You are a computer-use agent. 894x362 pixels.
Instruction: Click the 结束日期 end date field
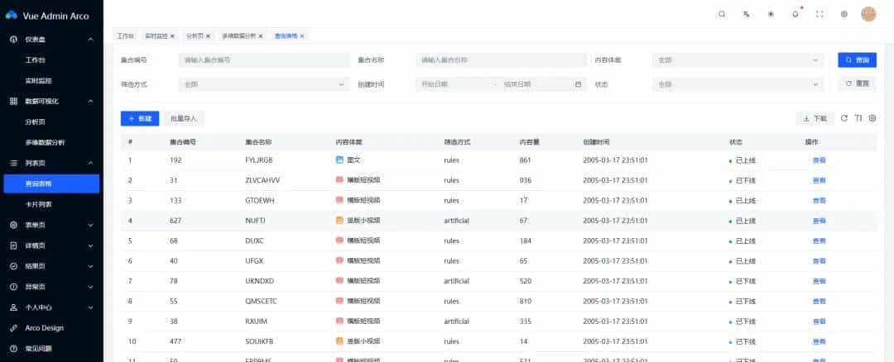pyautogui.click(x=535, y=84)
